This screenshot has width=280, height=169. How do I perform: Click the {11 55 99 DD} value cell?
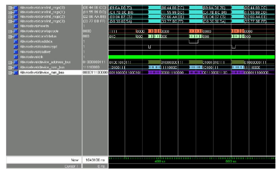tap(95, 12)
